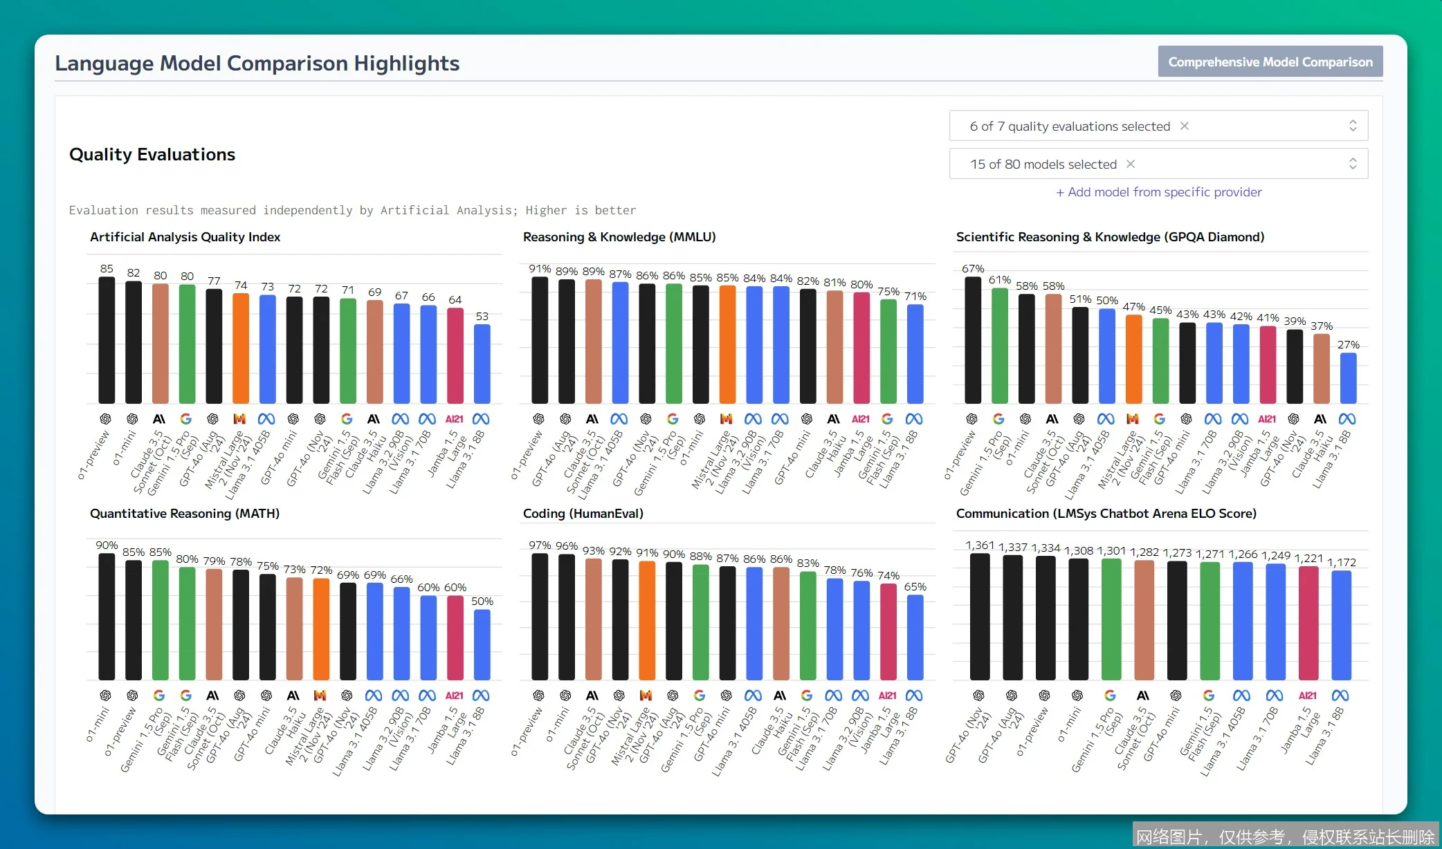Image resolution: width=1442 pixels, height=849 pixels.
Task: Click the chevron stepper on evaluations selector
Action: tap(1353, 125)
